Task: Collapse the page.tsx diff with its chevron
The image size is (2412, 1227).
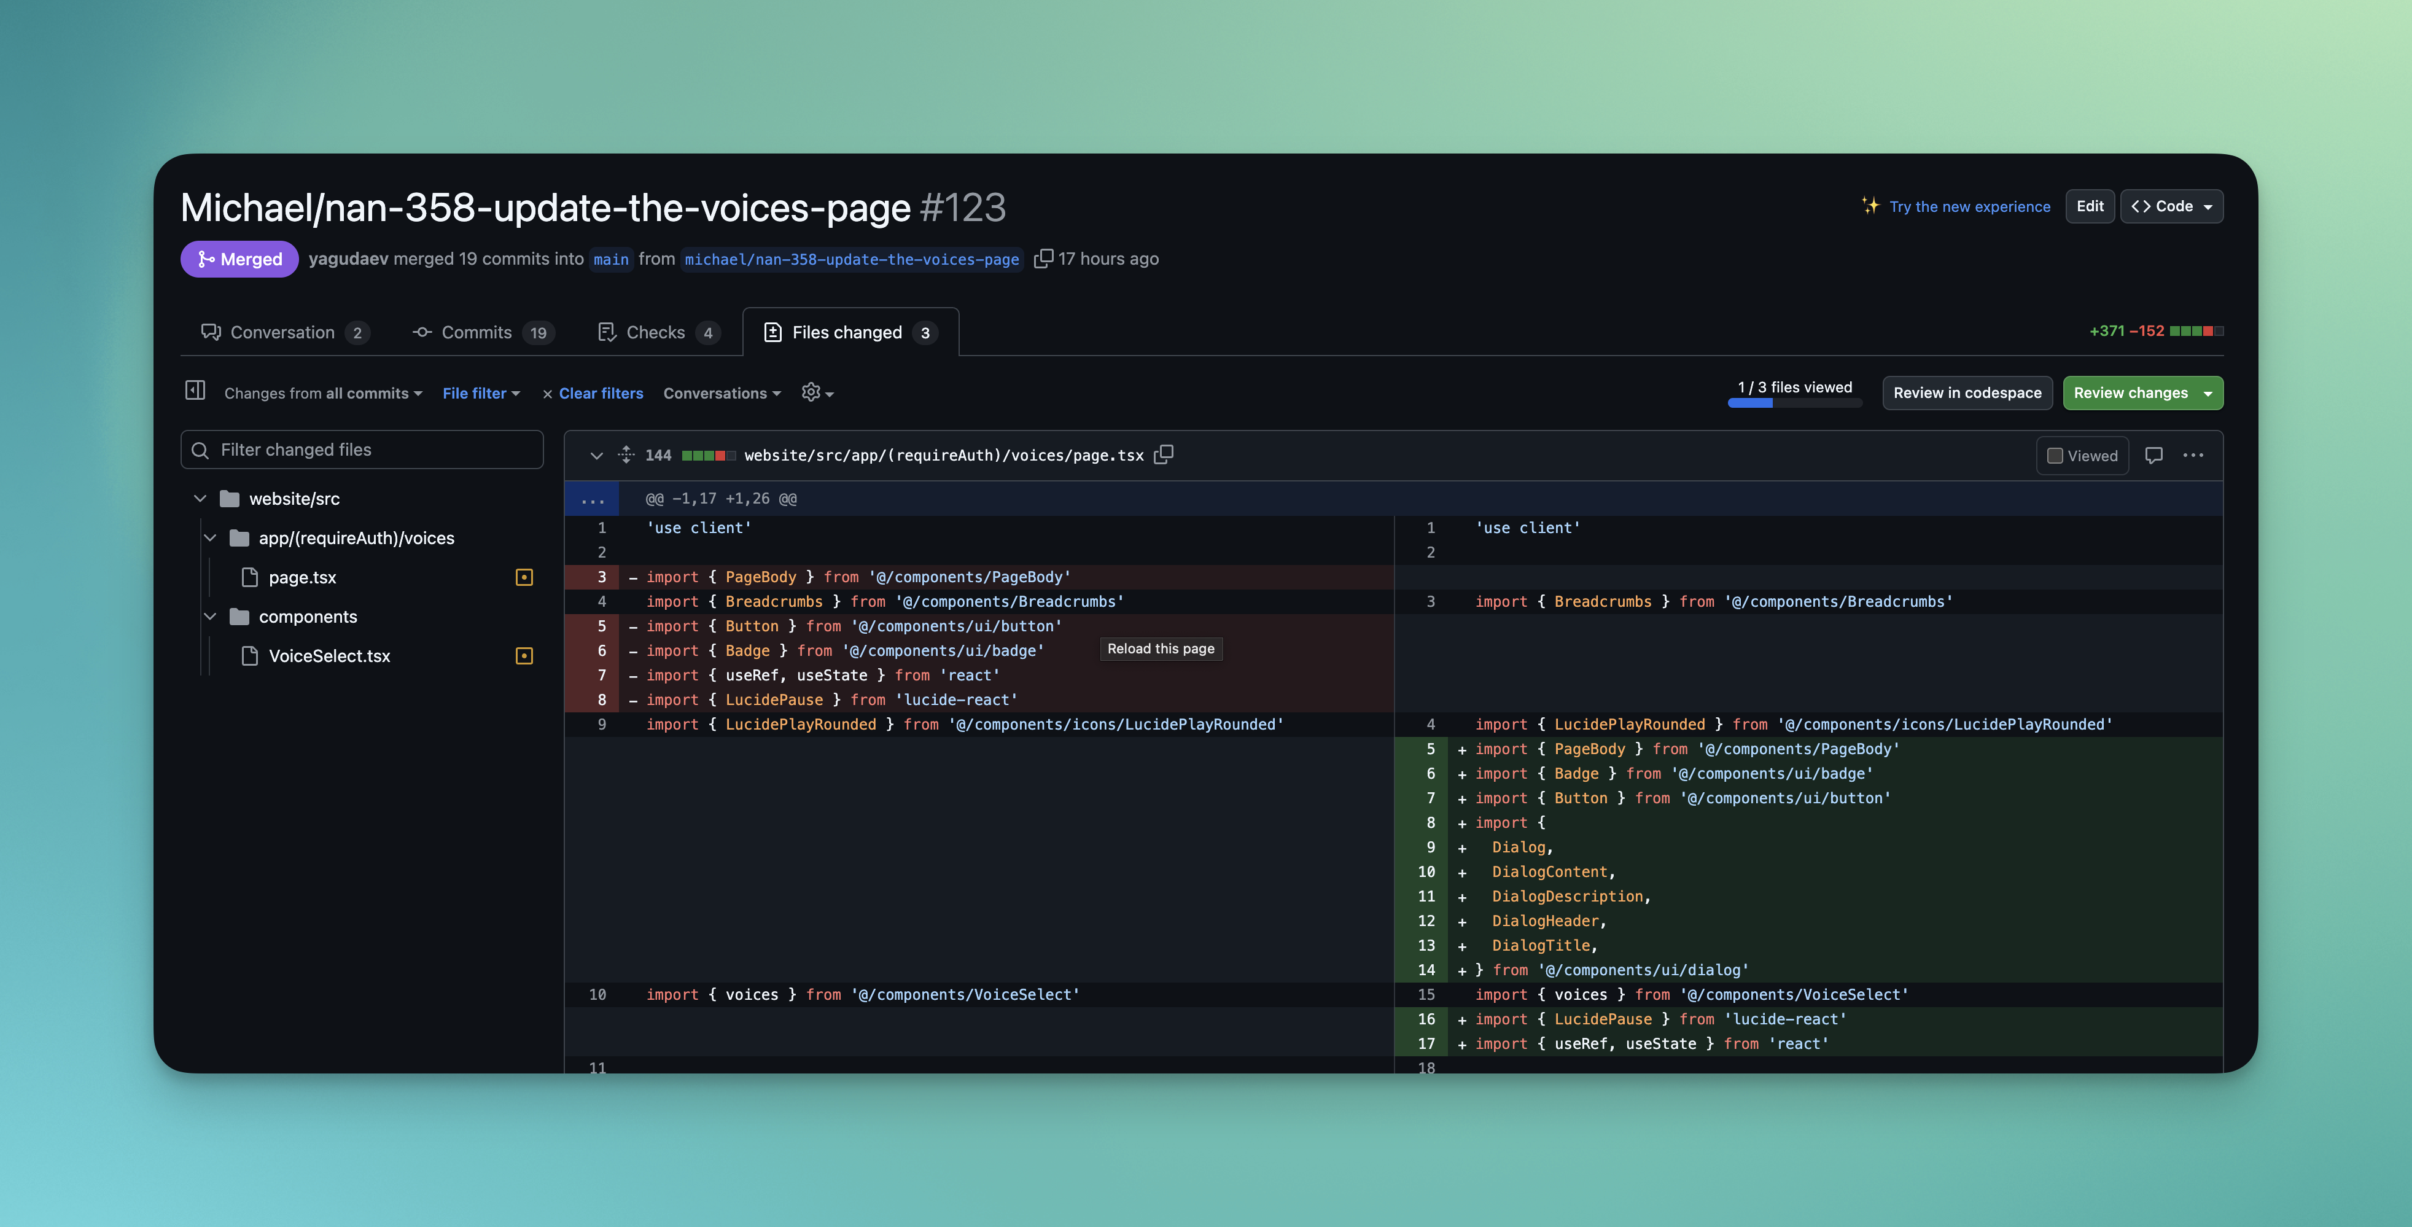Action: coord(596,455)
